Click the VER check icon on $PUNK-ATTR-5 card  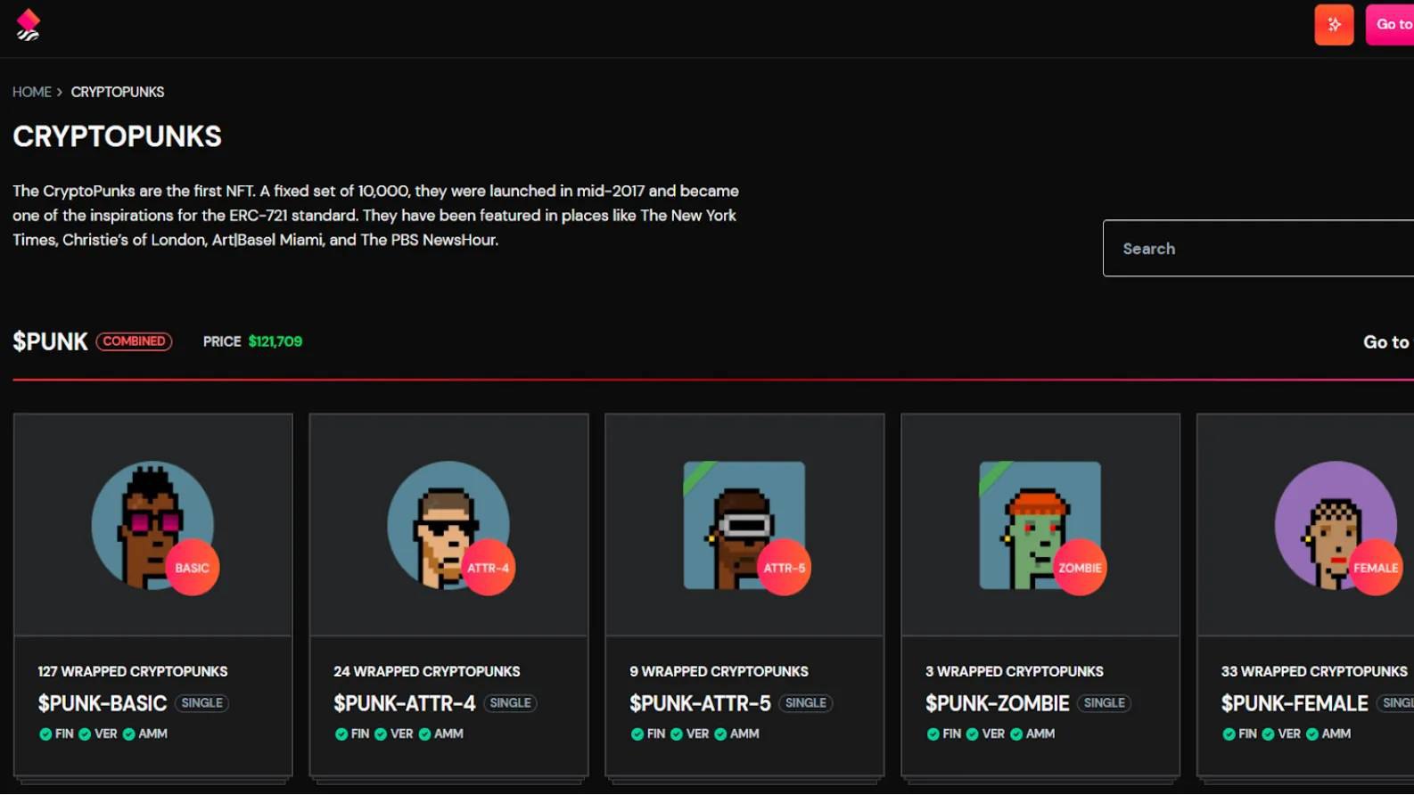tap(677, 734)
